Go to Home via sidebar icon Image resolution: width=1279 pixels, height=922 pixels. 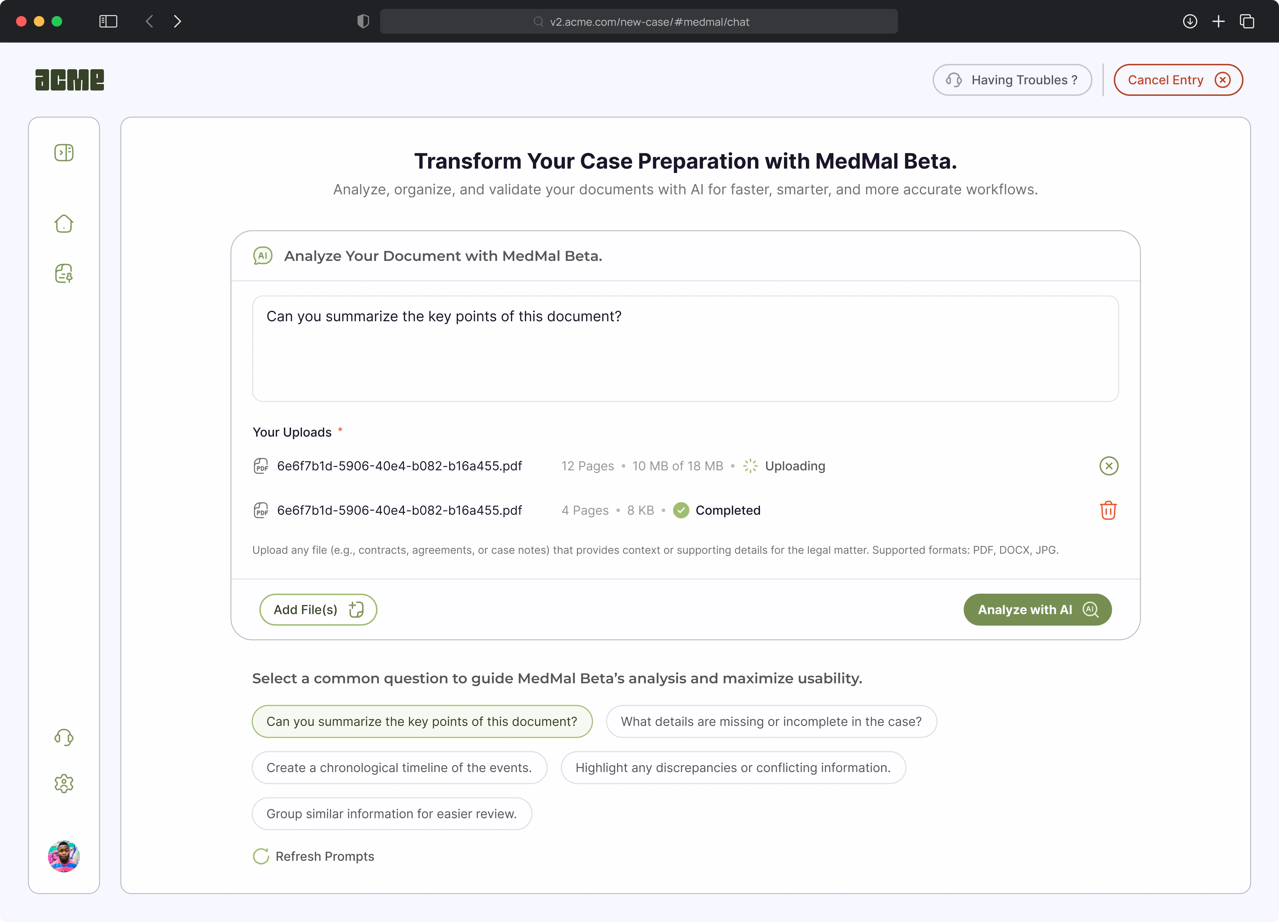64,224
